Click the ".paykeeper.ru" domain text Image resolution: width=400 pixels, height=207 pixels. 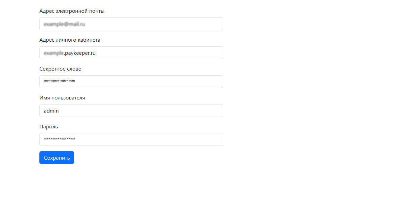[80, 53]
